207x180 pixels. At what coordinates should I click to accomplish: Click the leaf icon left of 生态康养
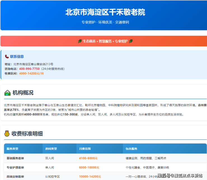[80, 41]
